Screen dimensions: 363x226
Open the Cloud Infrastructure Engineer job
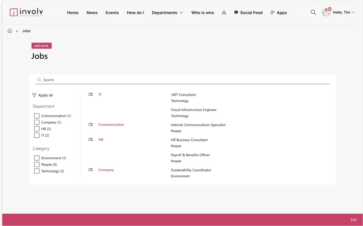pyautogui.click(x=194, y=110)
